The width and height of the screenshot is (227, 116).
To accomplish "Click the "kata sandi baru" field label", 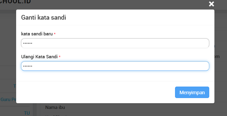I will click(x=37, y=34).
